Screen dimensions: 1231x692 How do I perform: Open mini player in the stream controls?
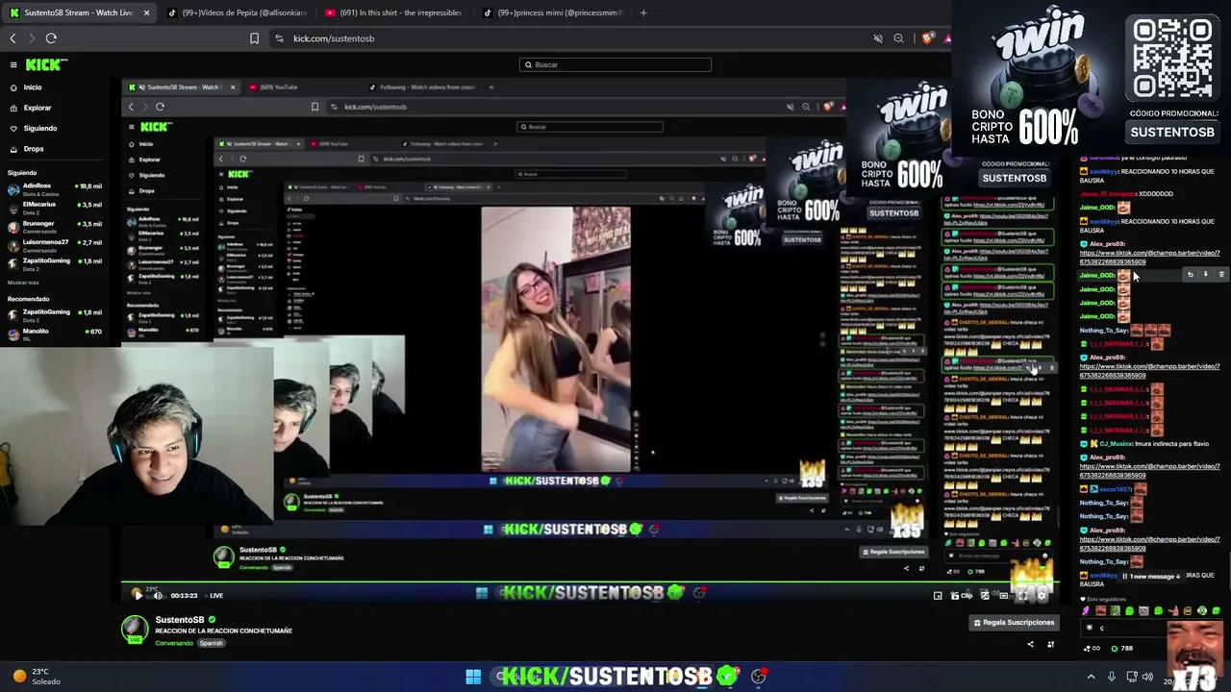938,596
